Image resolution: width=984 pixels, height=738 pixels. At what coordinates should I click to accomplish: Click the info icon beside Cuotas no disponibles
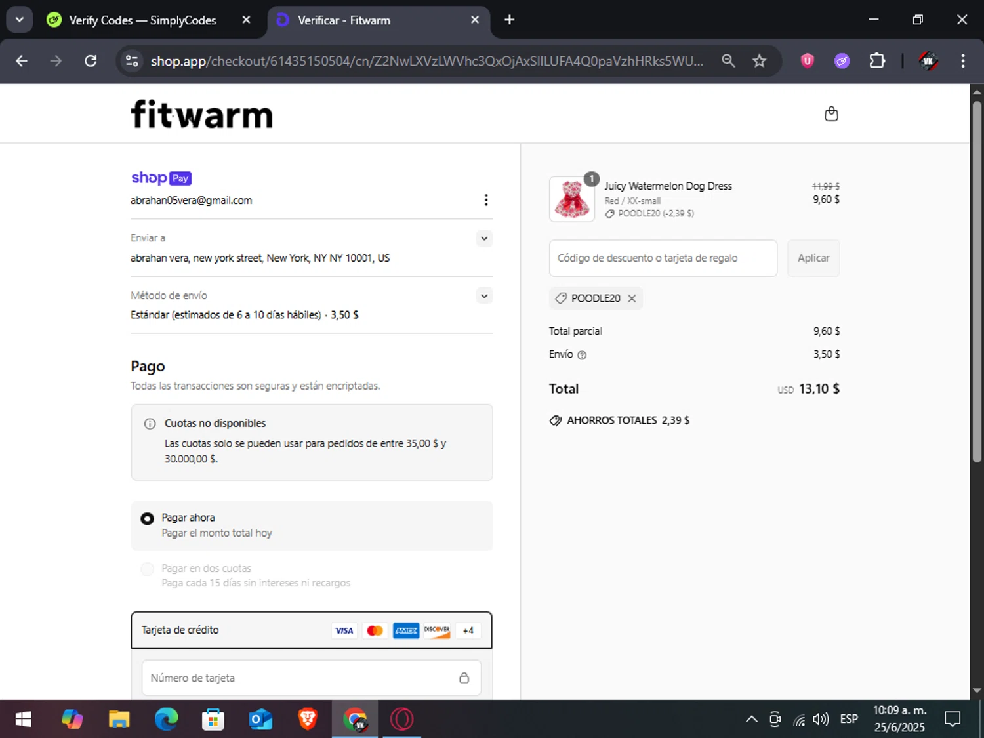(150, 424)
